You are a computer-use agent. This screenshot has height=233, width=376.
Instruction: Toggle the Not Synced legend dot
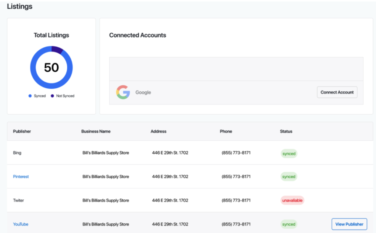click(x=52, y=96)
